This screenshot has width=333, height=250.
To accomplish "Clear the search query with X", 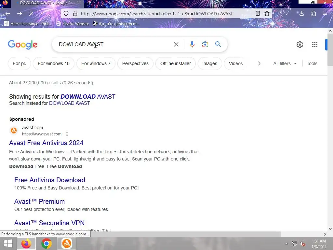I will tap(176, 44).
